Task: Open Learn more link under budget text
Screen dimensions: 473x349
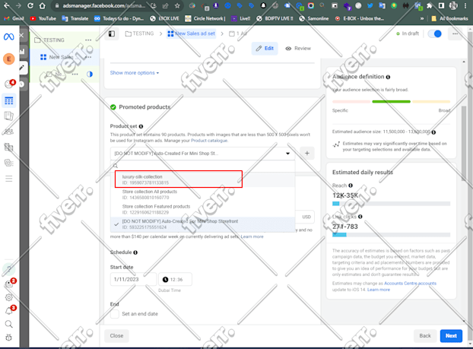Action: coord(252,236)
